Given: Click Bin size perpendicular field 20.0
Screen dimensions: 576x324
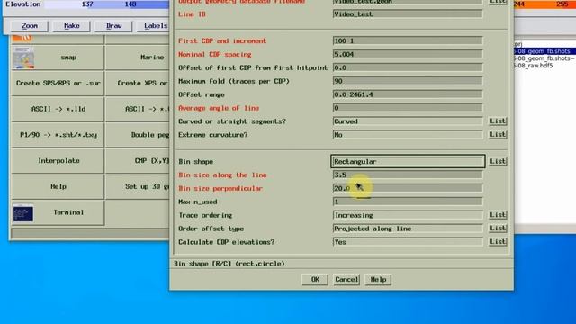Looking at the screenshot, I should 408,188.
